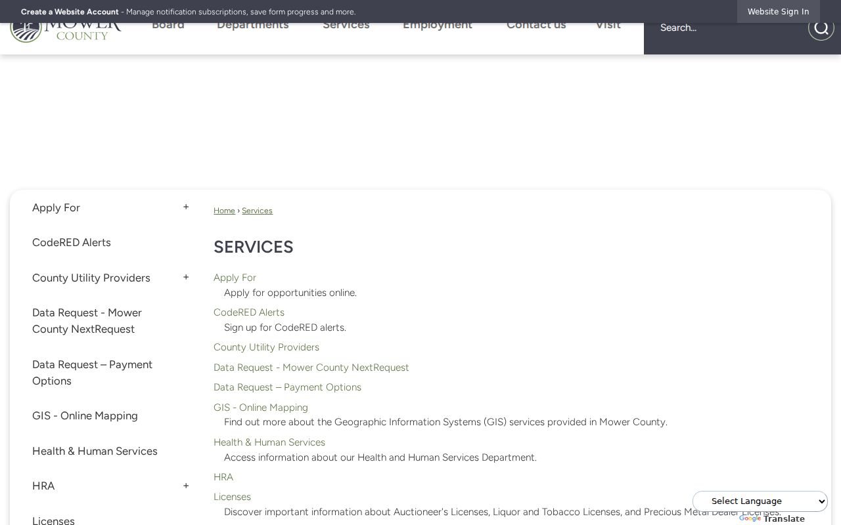Image resolution: width=841 pixels, height=525 pixels.
Task: Open Health & Human Services sidebar item
Action: tap(95, 451)
